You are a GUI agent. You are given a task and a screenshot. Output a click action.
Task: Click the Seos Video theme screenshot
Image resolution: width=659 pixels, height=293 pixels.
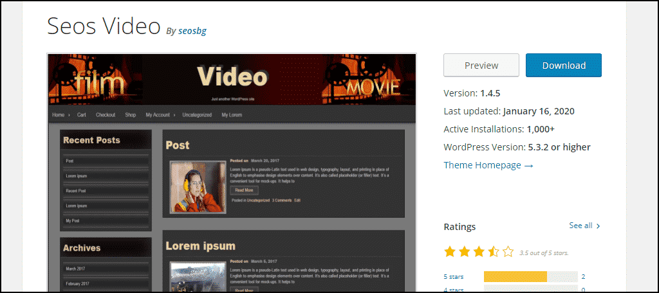232,173
